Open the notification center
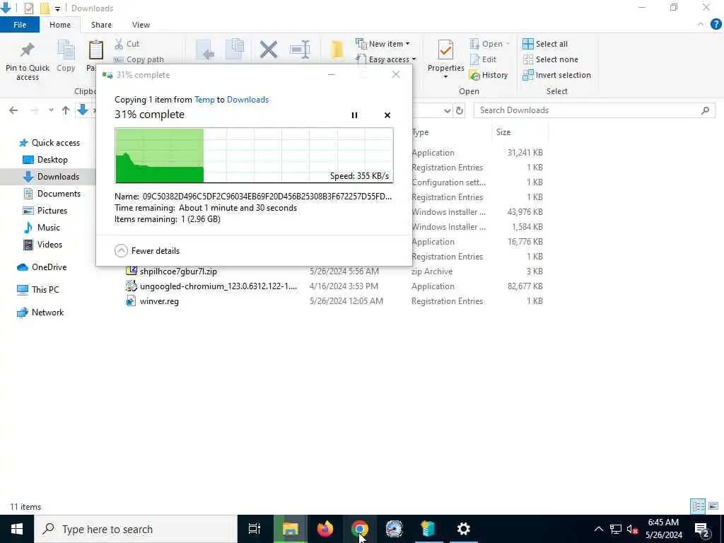This screenshot has width=724, height=543. pos(702,529)
